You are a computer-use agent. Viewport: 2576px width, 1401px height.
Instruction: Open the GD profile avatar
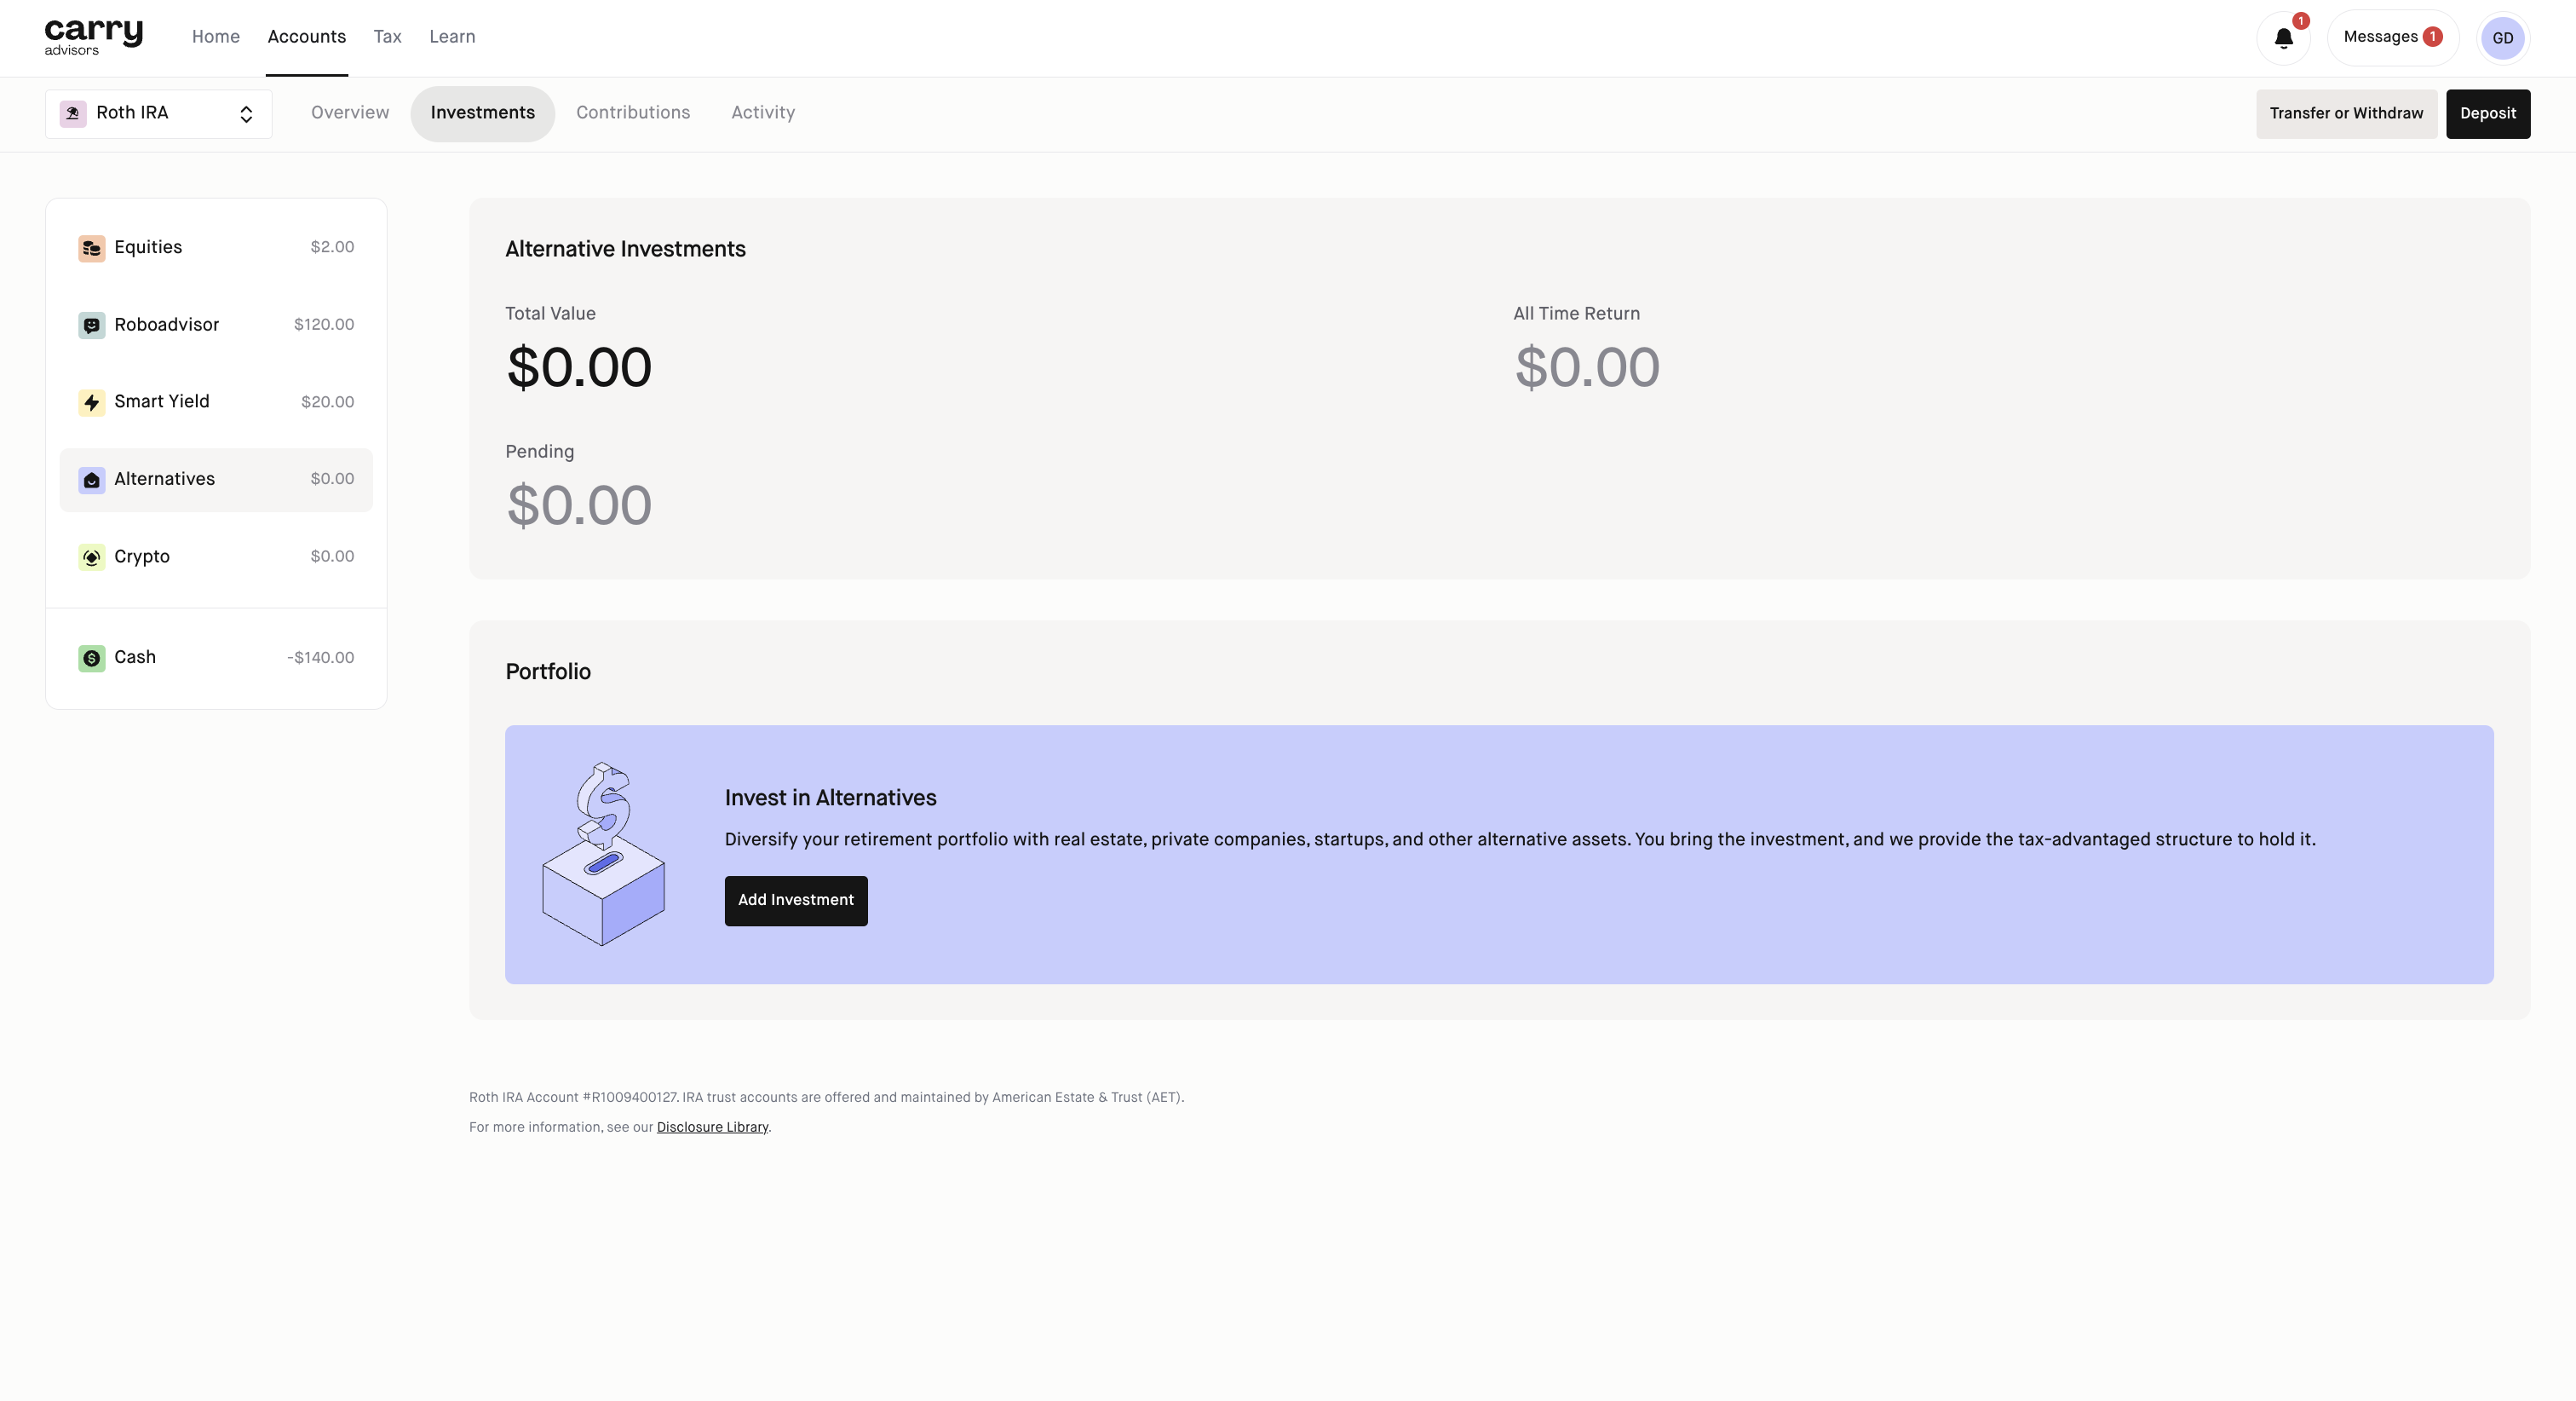(x=2502, y=38)
